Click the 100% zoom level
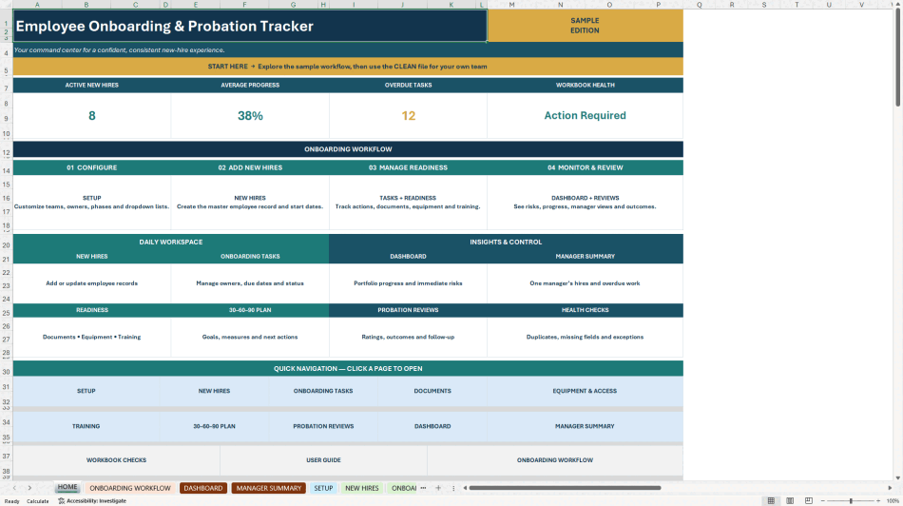Viewport: 903px width, 506px height. [x=893, y=501]
